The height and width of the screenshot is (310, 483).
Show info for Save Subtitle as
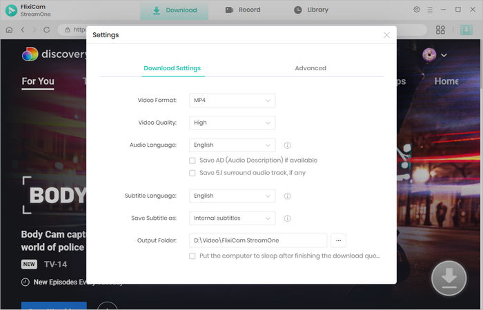287,218
